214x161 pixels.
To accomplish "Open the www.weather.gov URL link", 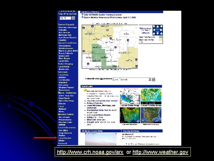I will [160, 152].
